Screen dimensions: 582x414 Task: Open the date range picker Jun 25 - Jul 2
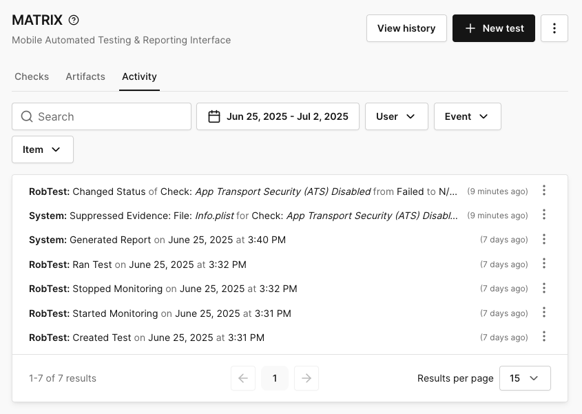[278, 116]
